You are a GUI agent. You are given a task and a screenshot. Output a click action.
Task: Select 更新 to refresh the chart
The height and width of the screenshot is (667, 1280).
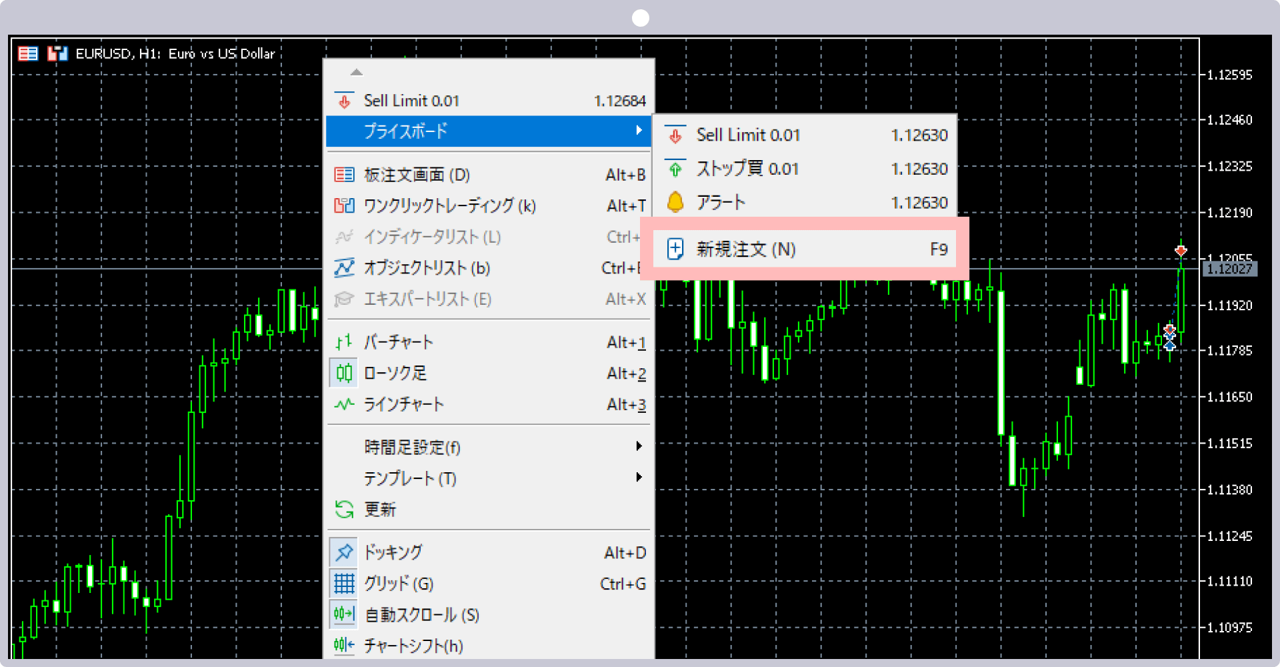tap(489, 510)
